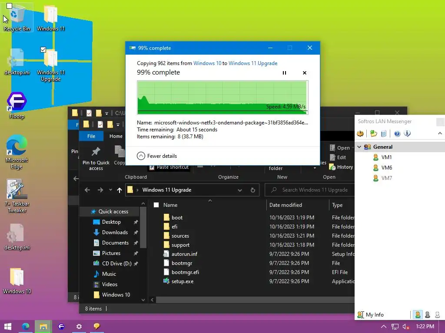Go back in front Explorer navigation
Screen dimensions: 445x333
point(87,190)
